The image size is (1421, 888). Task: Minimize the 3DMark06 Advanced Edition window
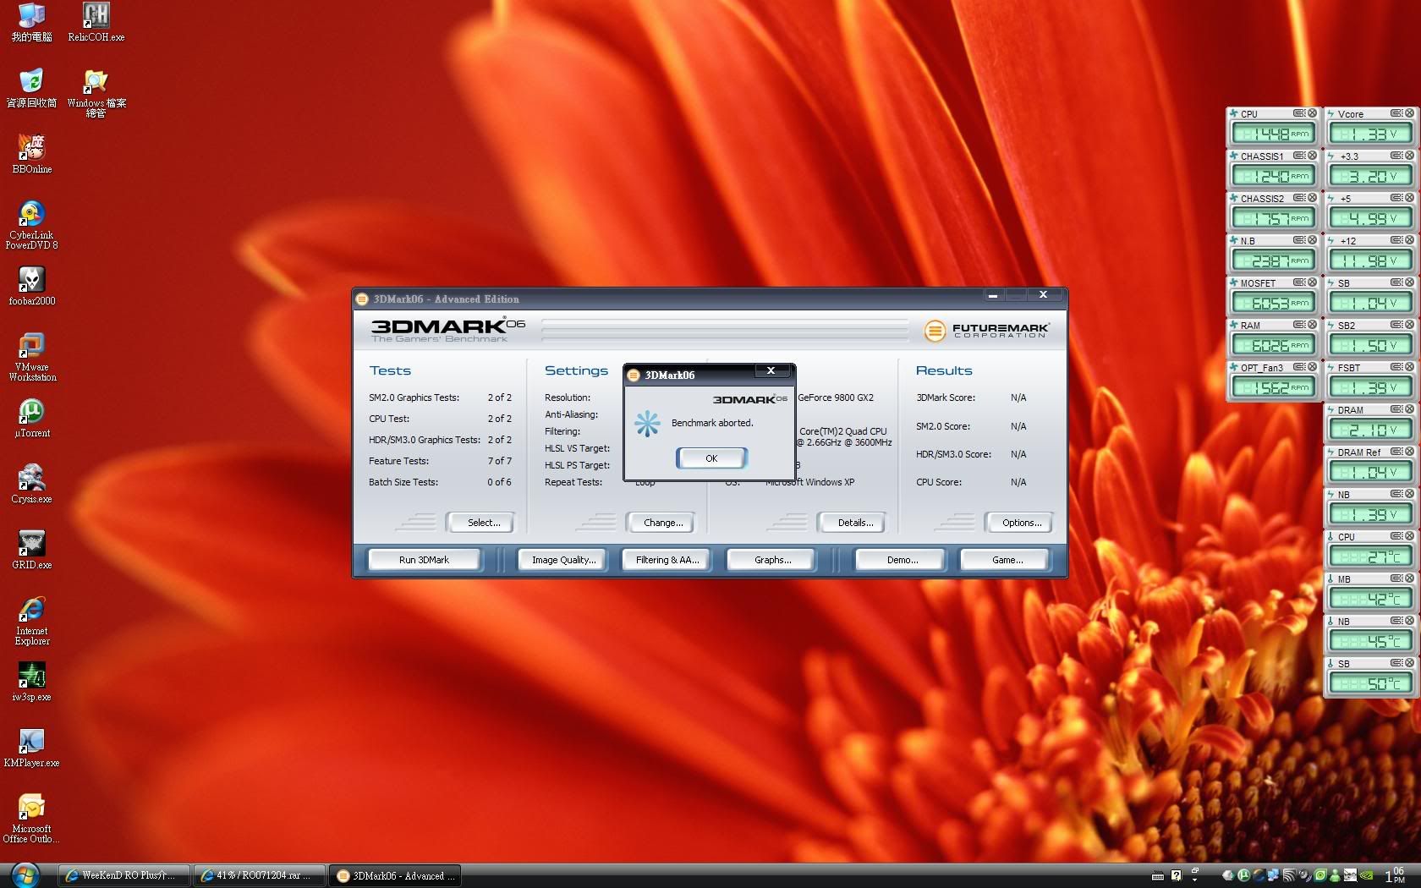click(993, 295)
